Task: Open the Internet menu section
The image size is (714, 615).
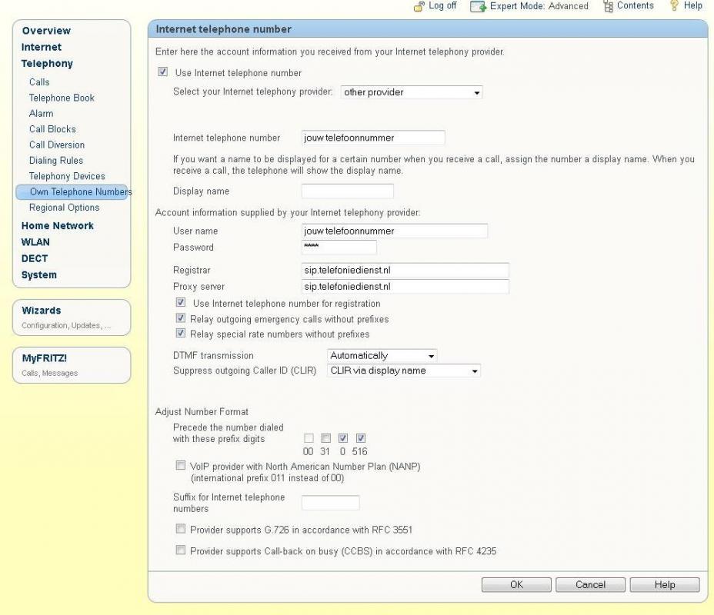Action: pyautogui.click(x=41, y=47)
